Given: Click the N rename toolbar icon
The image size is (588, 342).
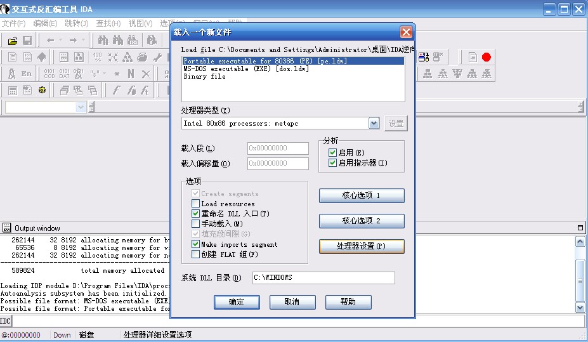Looking at the screenshot, I should click(x=131, y=74).
